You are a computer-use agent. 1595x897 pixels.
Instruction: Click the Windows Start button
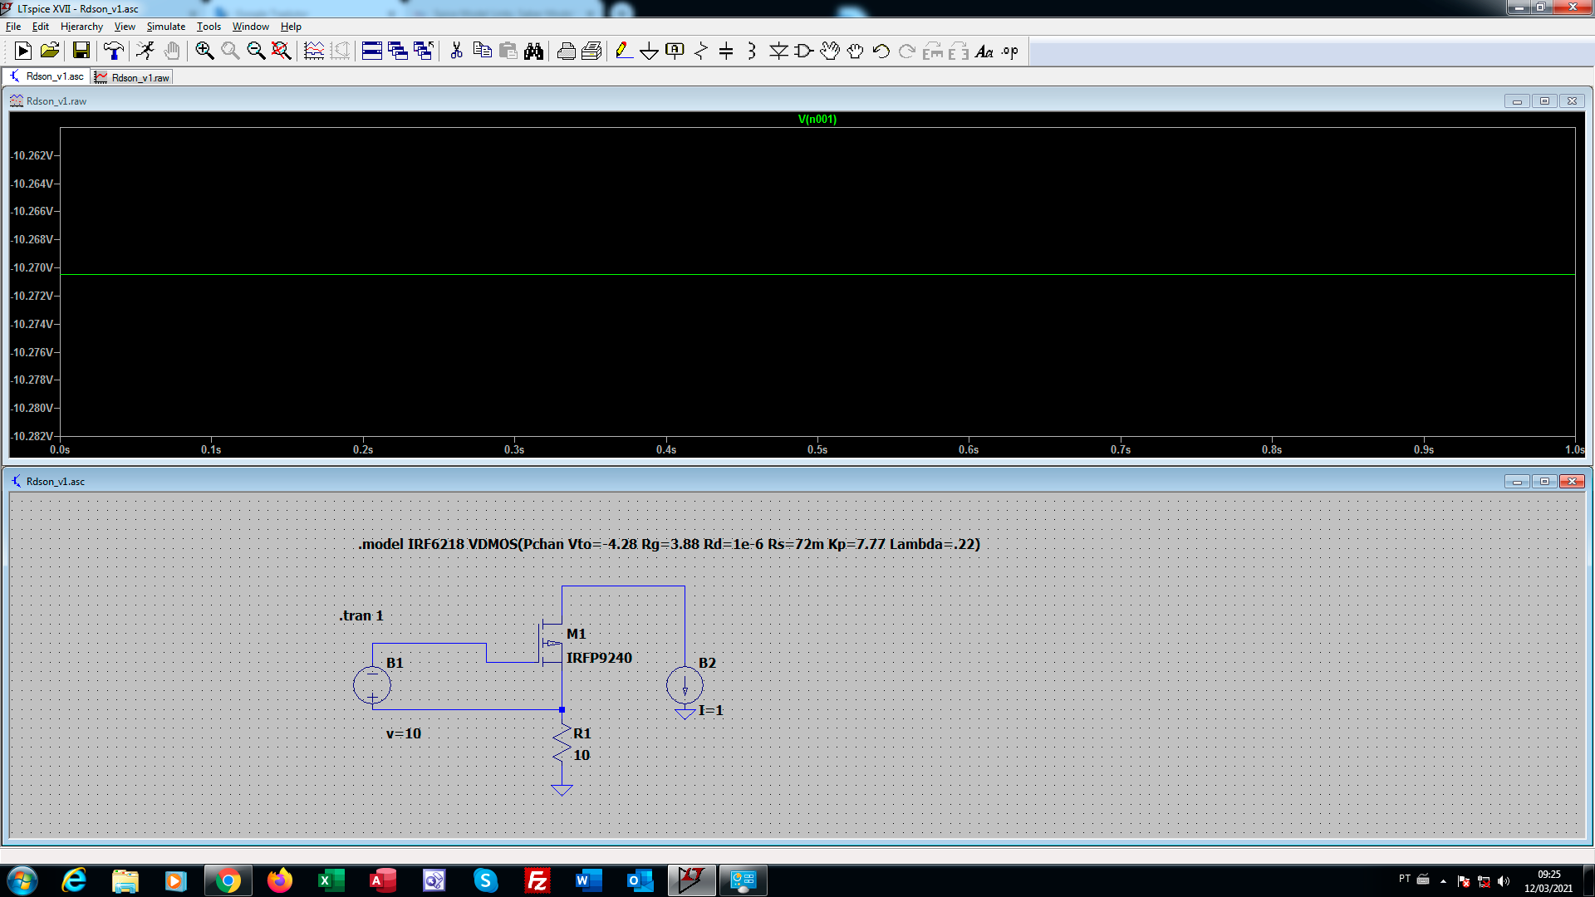pyautogui.click(x=22, y=880)
